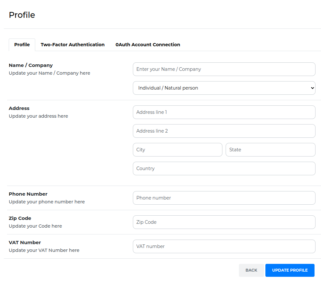This screenshot has width=321, height=281.
Task: Switch to the Two-Factor Authentication tab
Action: (72, 45)
